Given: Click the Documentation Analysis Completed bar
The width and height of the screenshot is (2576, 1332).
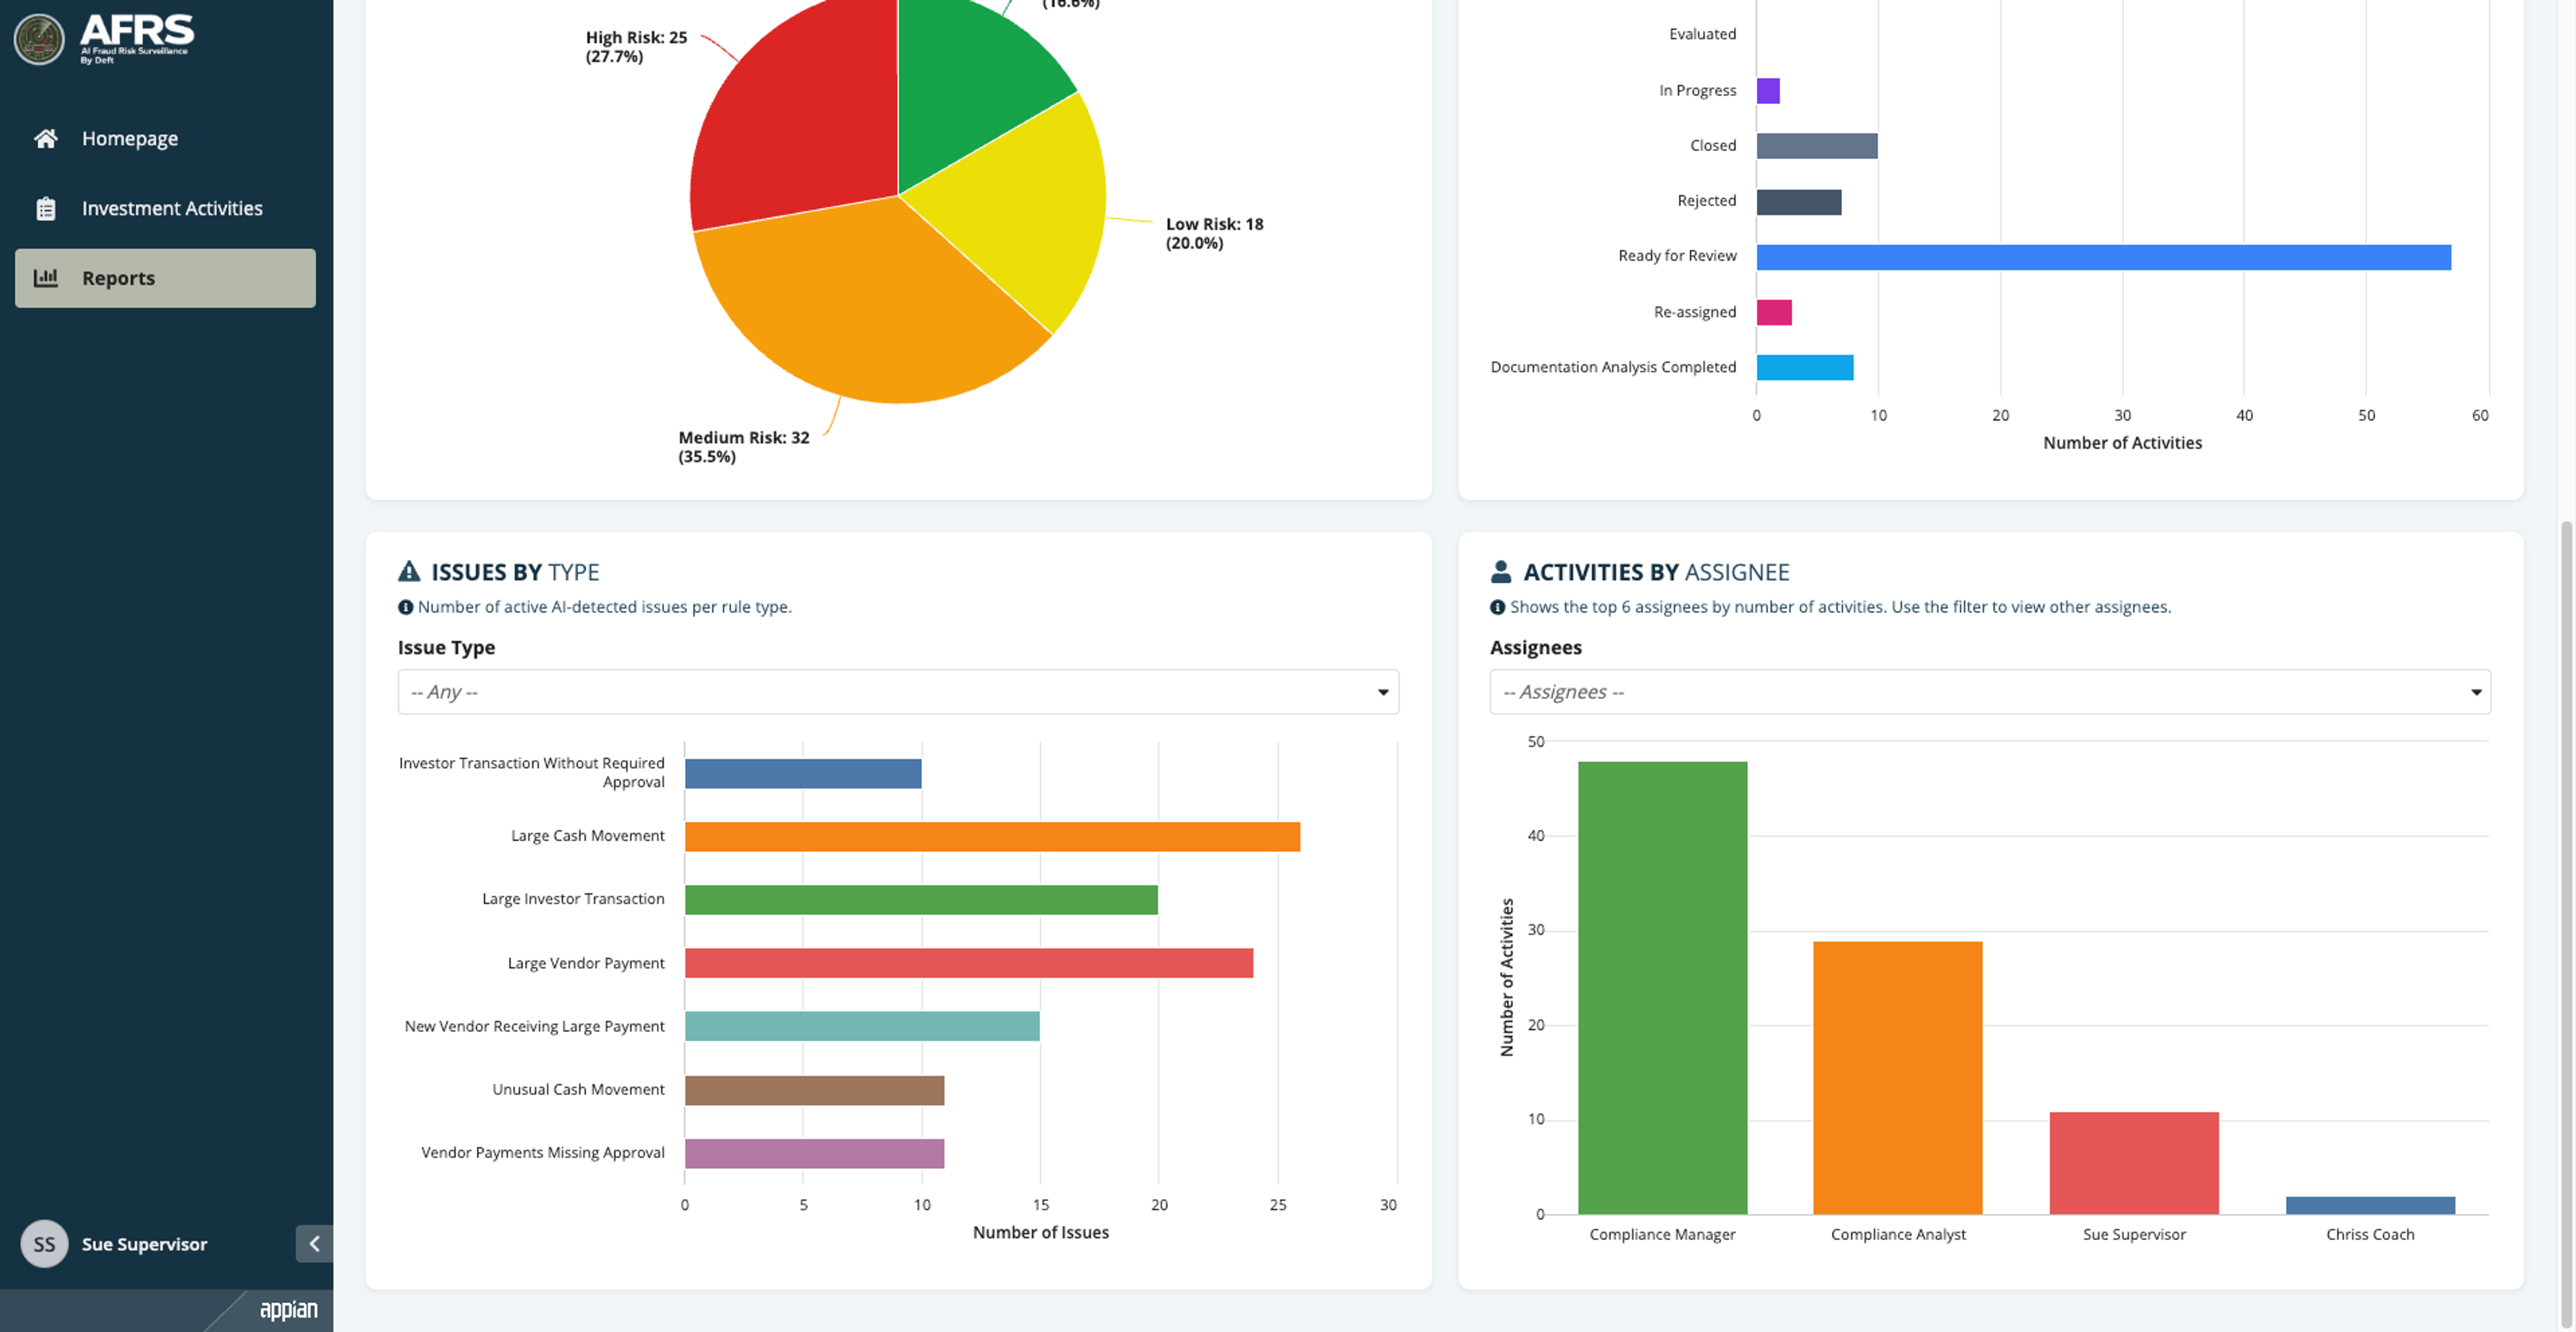Looking at the screenshot, I should click(1805, 367).
